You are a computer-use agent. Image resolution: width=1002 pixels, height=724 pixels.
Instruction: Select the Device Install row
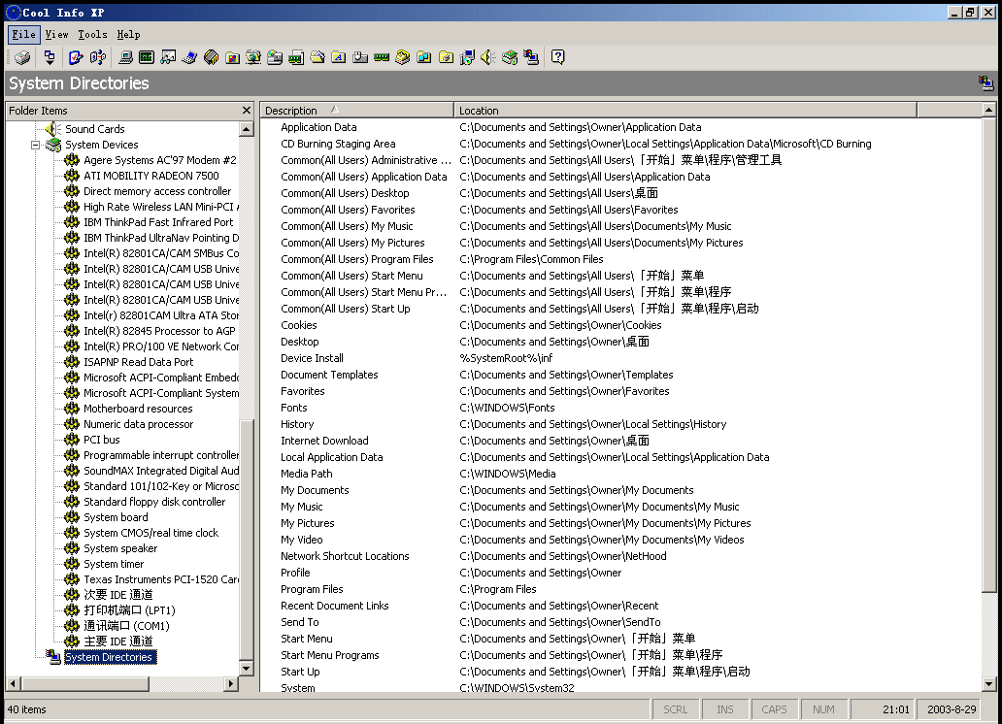[x=619, y=358]
